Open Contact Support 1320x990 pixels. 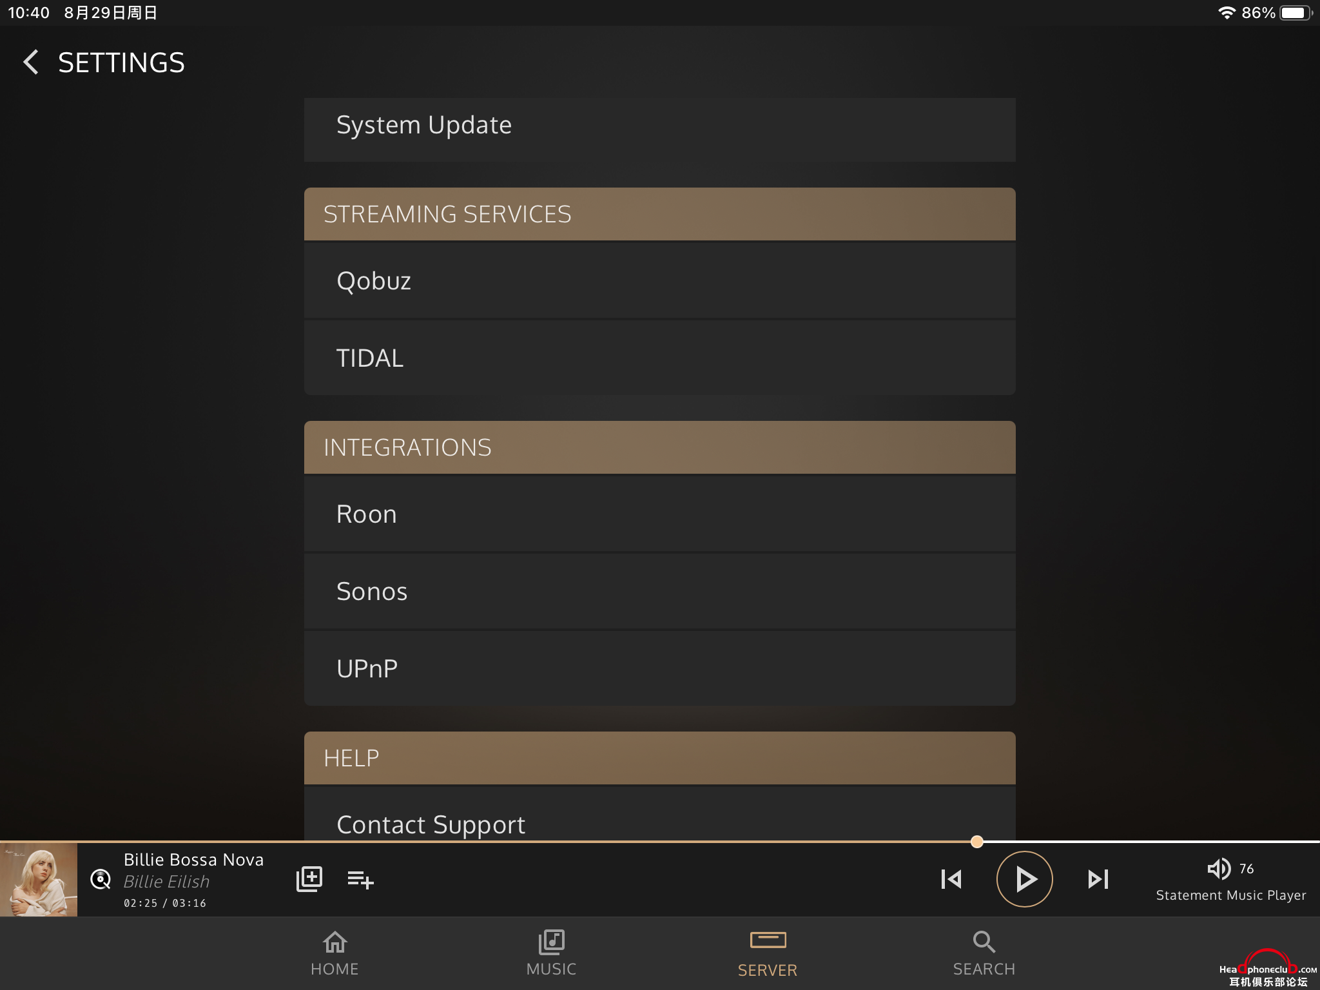click(659, 813)
